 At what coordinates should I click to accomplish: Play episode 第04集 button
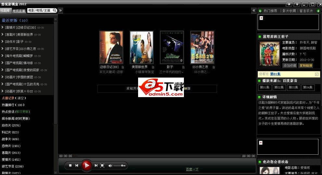(x=308, y=87)
